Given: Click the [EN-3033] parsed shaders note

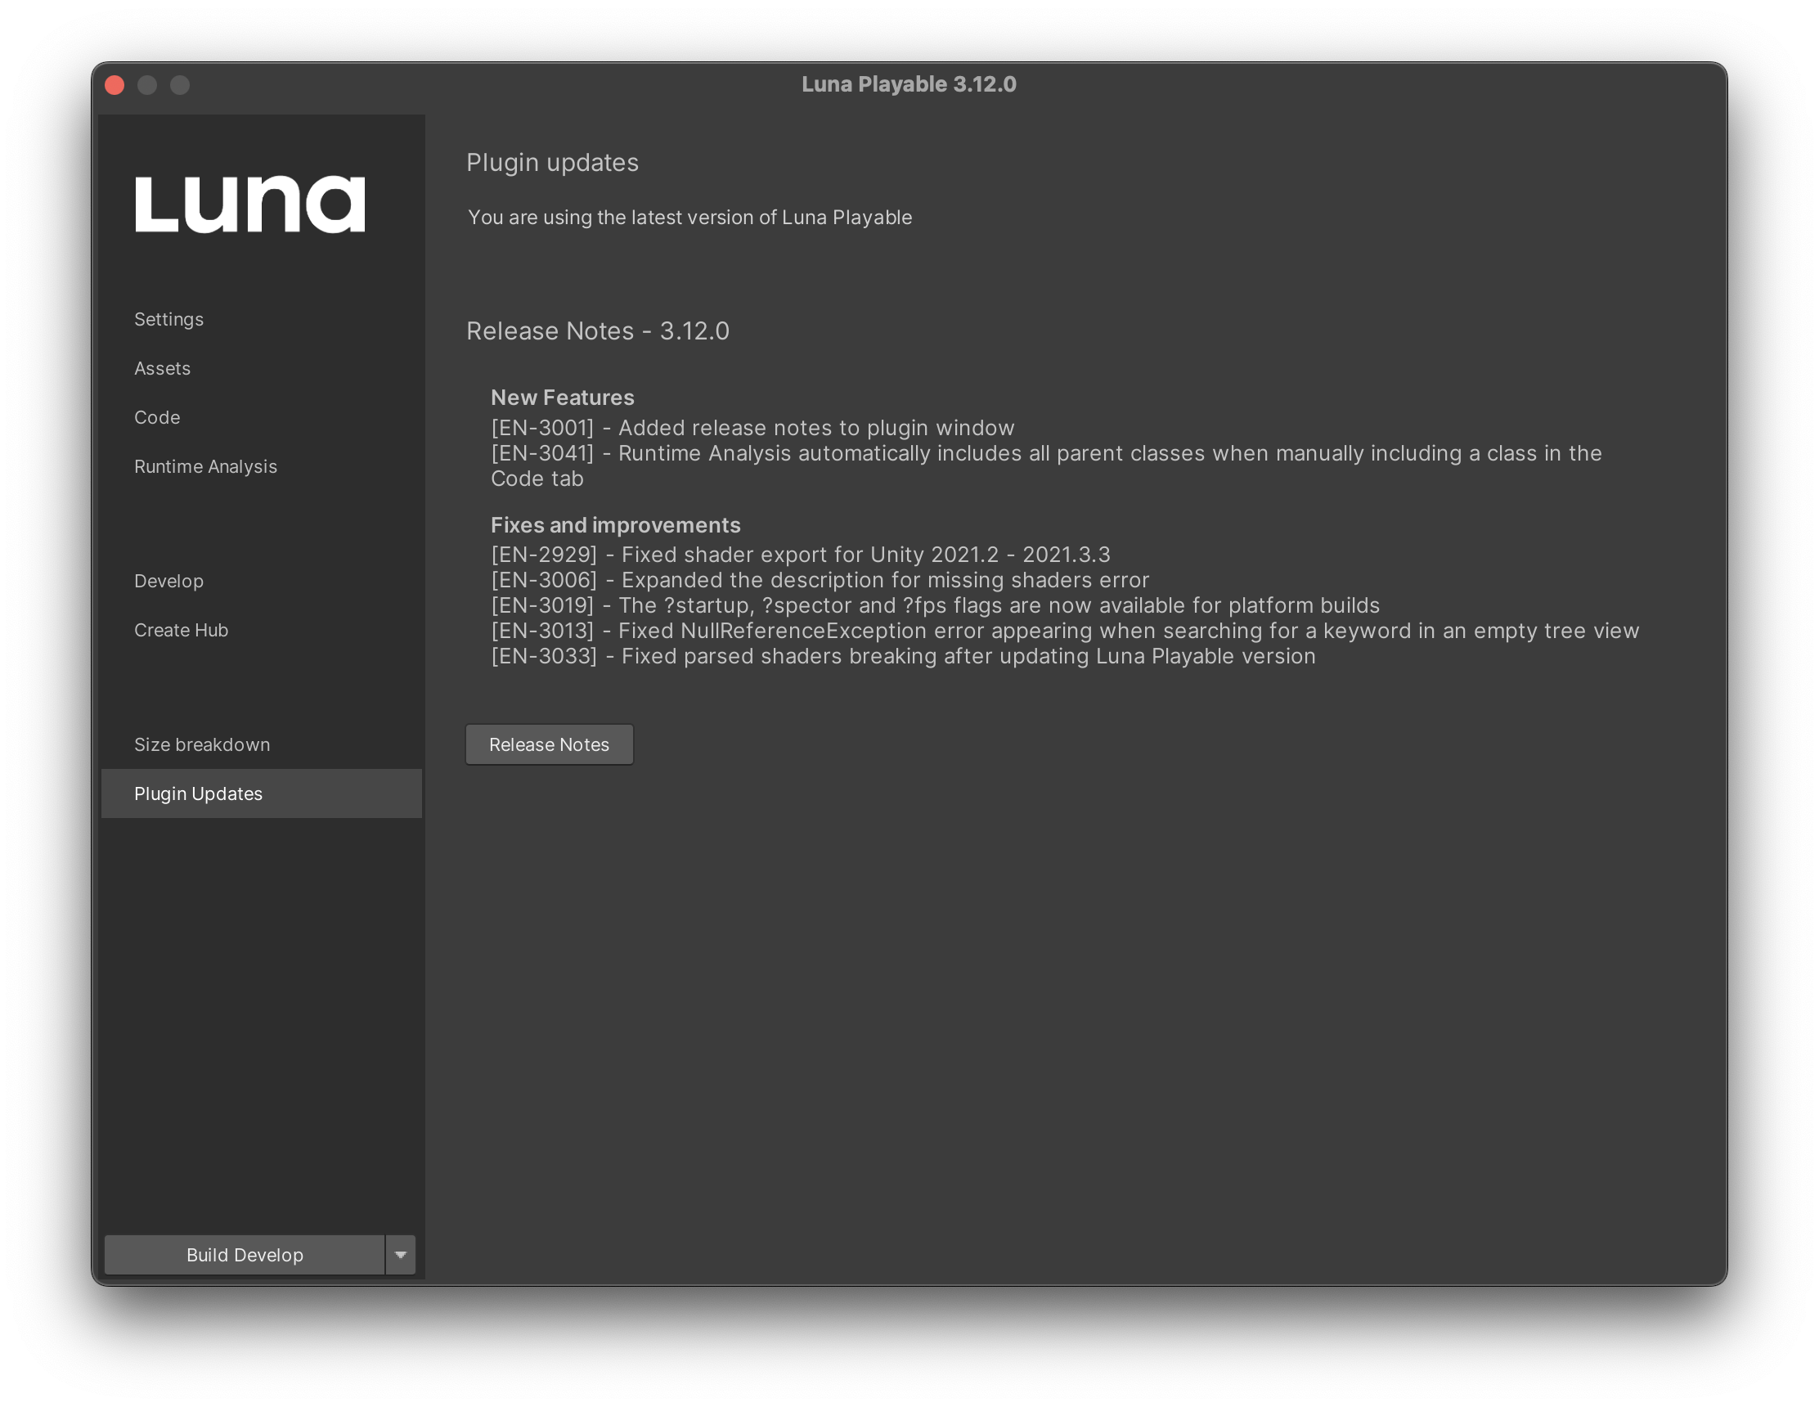Looking at the screenshot, I should tap(903, 656).
